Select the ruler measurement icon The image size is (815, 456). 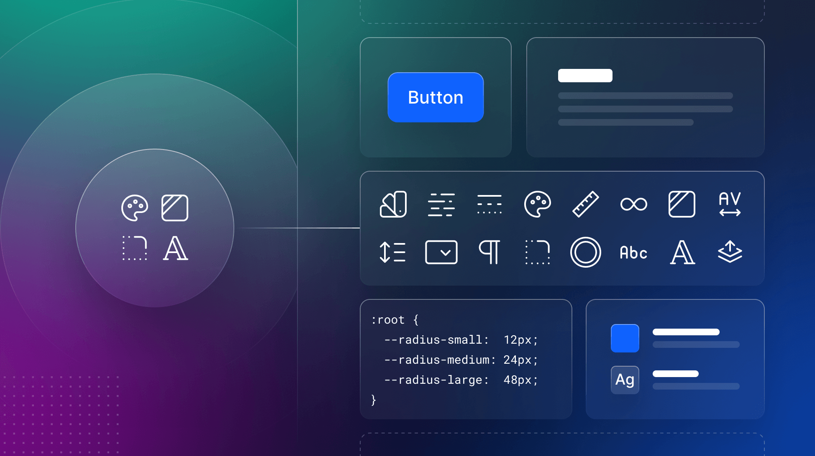pyautogui.click(x=586, y=204)
